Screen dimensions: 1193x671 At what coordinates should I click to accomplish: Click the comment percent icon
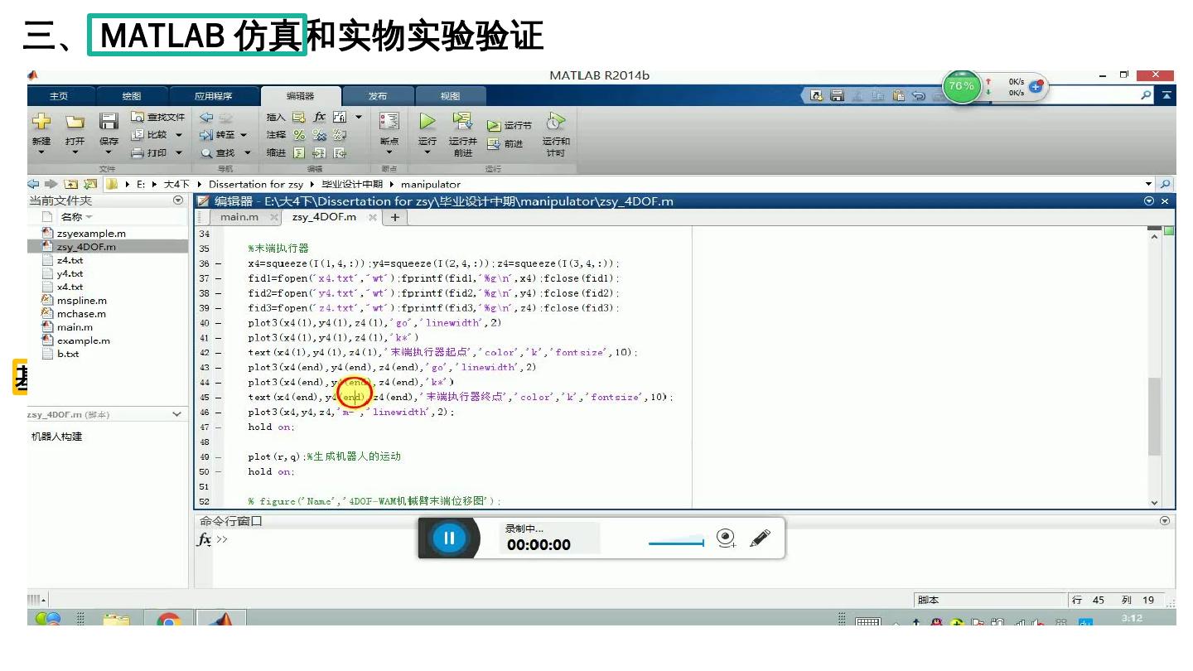pos(299,134)
